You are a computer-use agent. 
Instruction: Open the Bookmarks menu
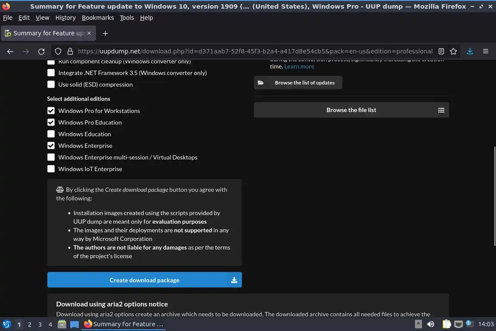[x=98, y=18]
